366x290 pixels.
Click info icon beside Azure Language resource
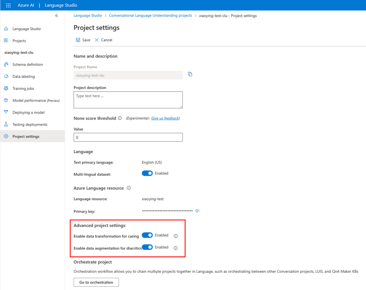pos(129,188)
